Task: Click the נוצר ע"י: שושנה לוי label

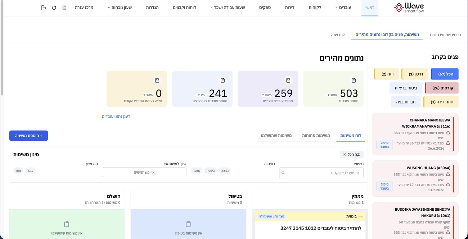Action: [x=272, y=216]
